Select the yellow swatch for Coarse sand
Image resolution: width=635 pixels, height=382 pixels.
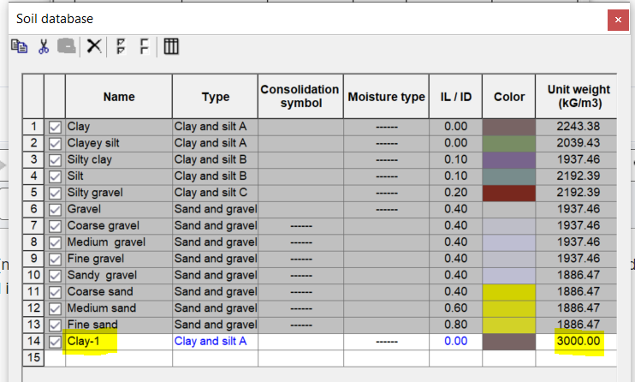pos(508,292)
